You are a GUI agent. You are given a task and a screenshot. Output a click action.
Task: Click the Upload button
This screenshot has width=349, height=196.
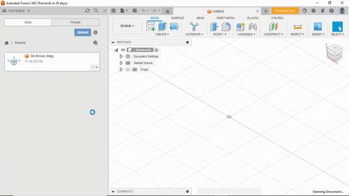[82, 33]
